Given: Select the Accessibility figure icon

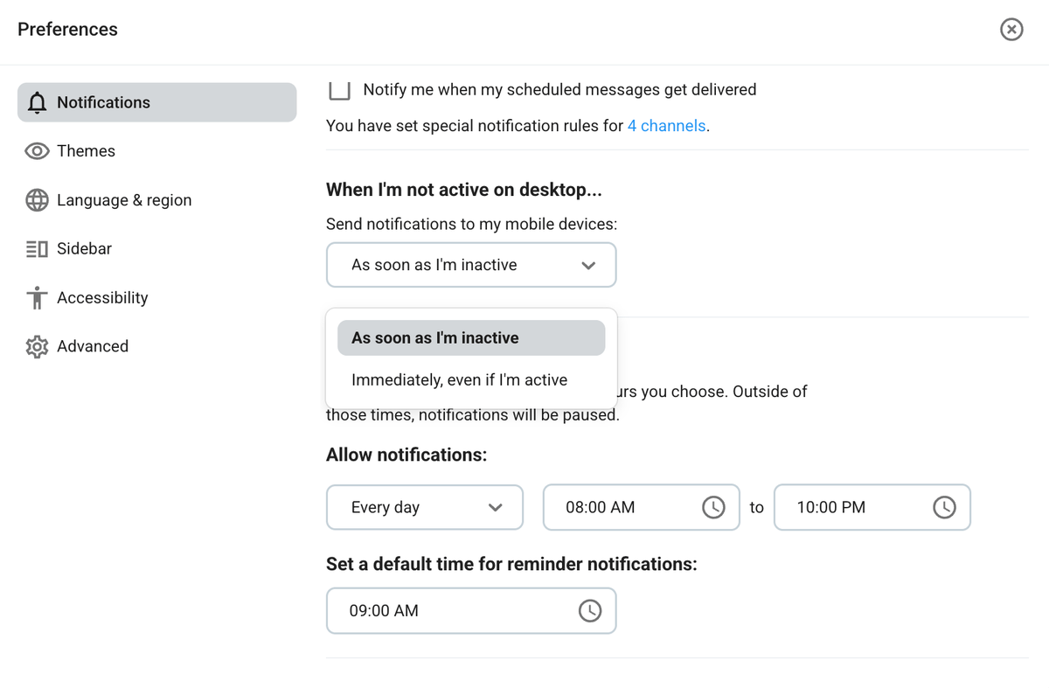Looking at the screenshot, I should click(36, 297).
